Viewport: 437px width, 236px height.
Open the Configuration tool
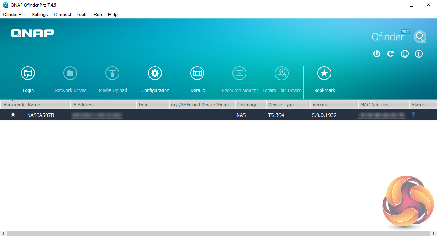(155, 73)
